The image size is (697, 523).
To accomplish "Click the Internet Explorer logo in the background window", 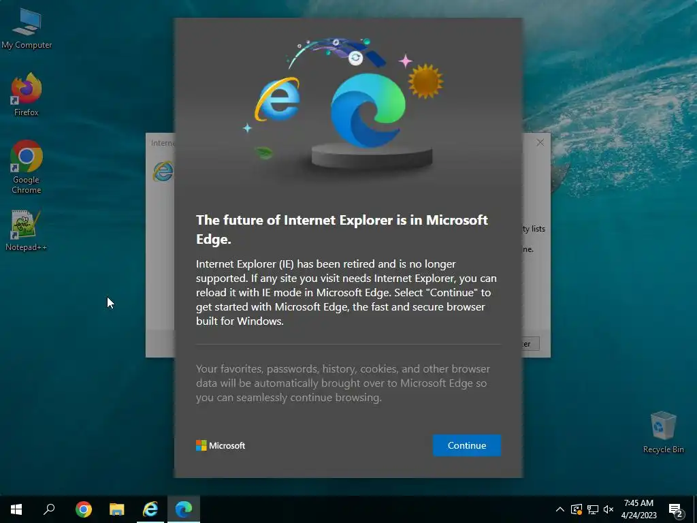I will coord(163,172).
